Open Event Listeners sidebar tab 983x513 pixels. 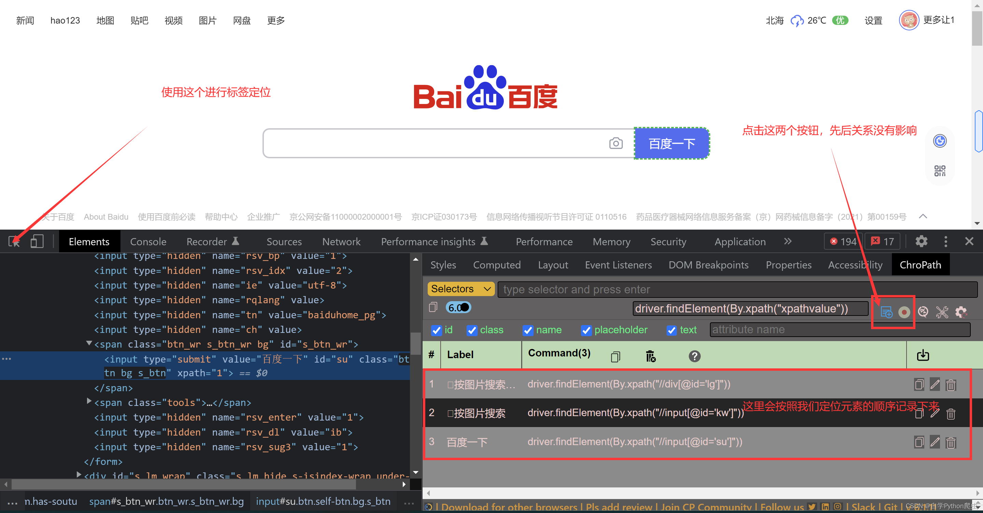[x=618, y=265]
